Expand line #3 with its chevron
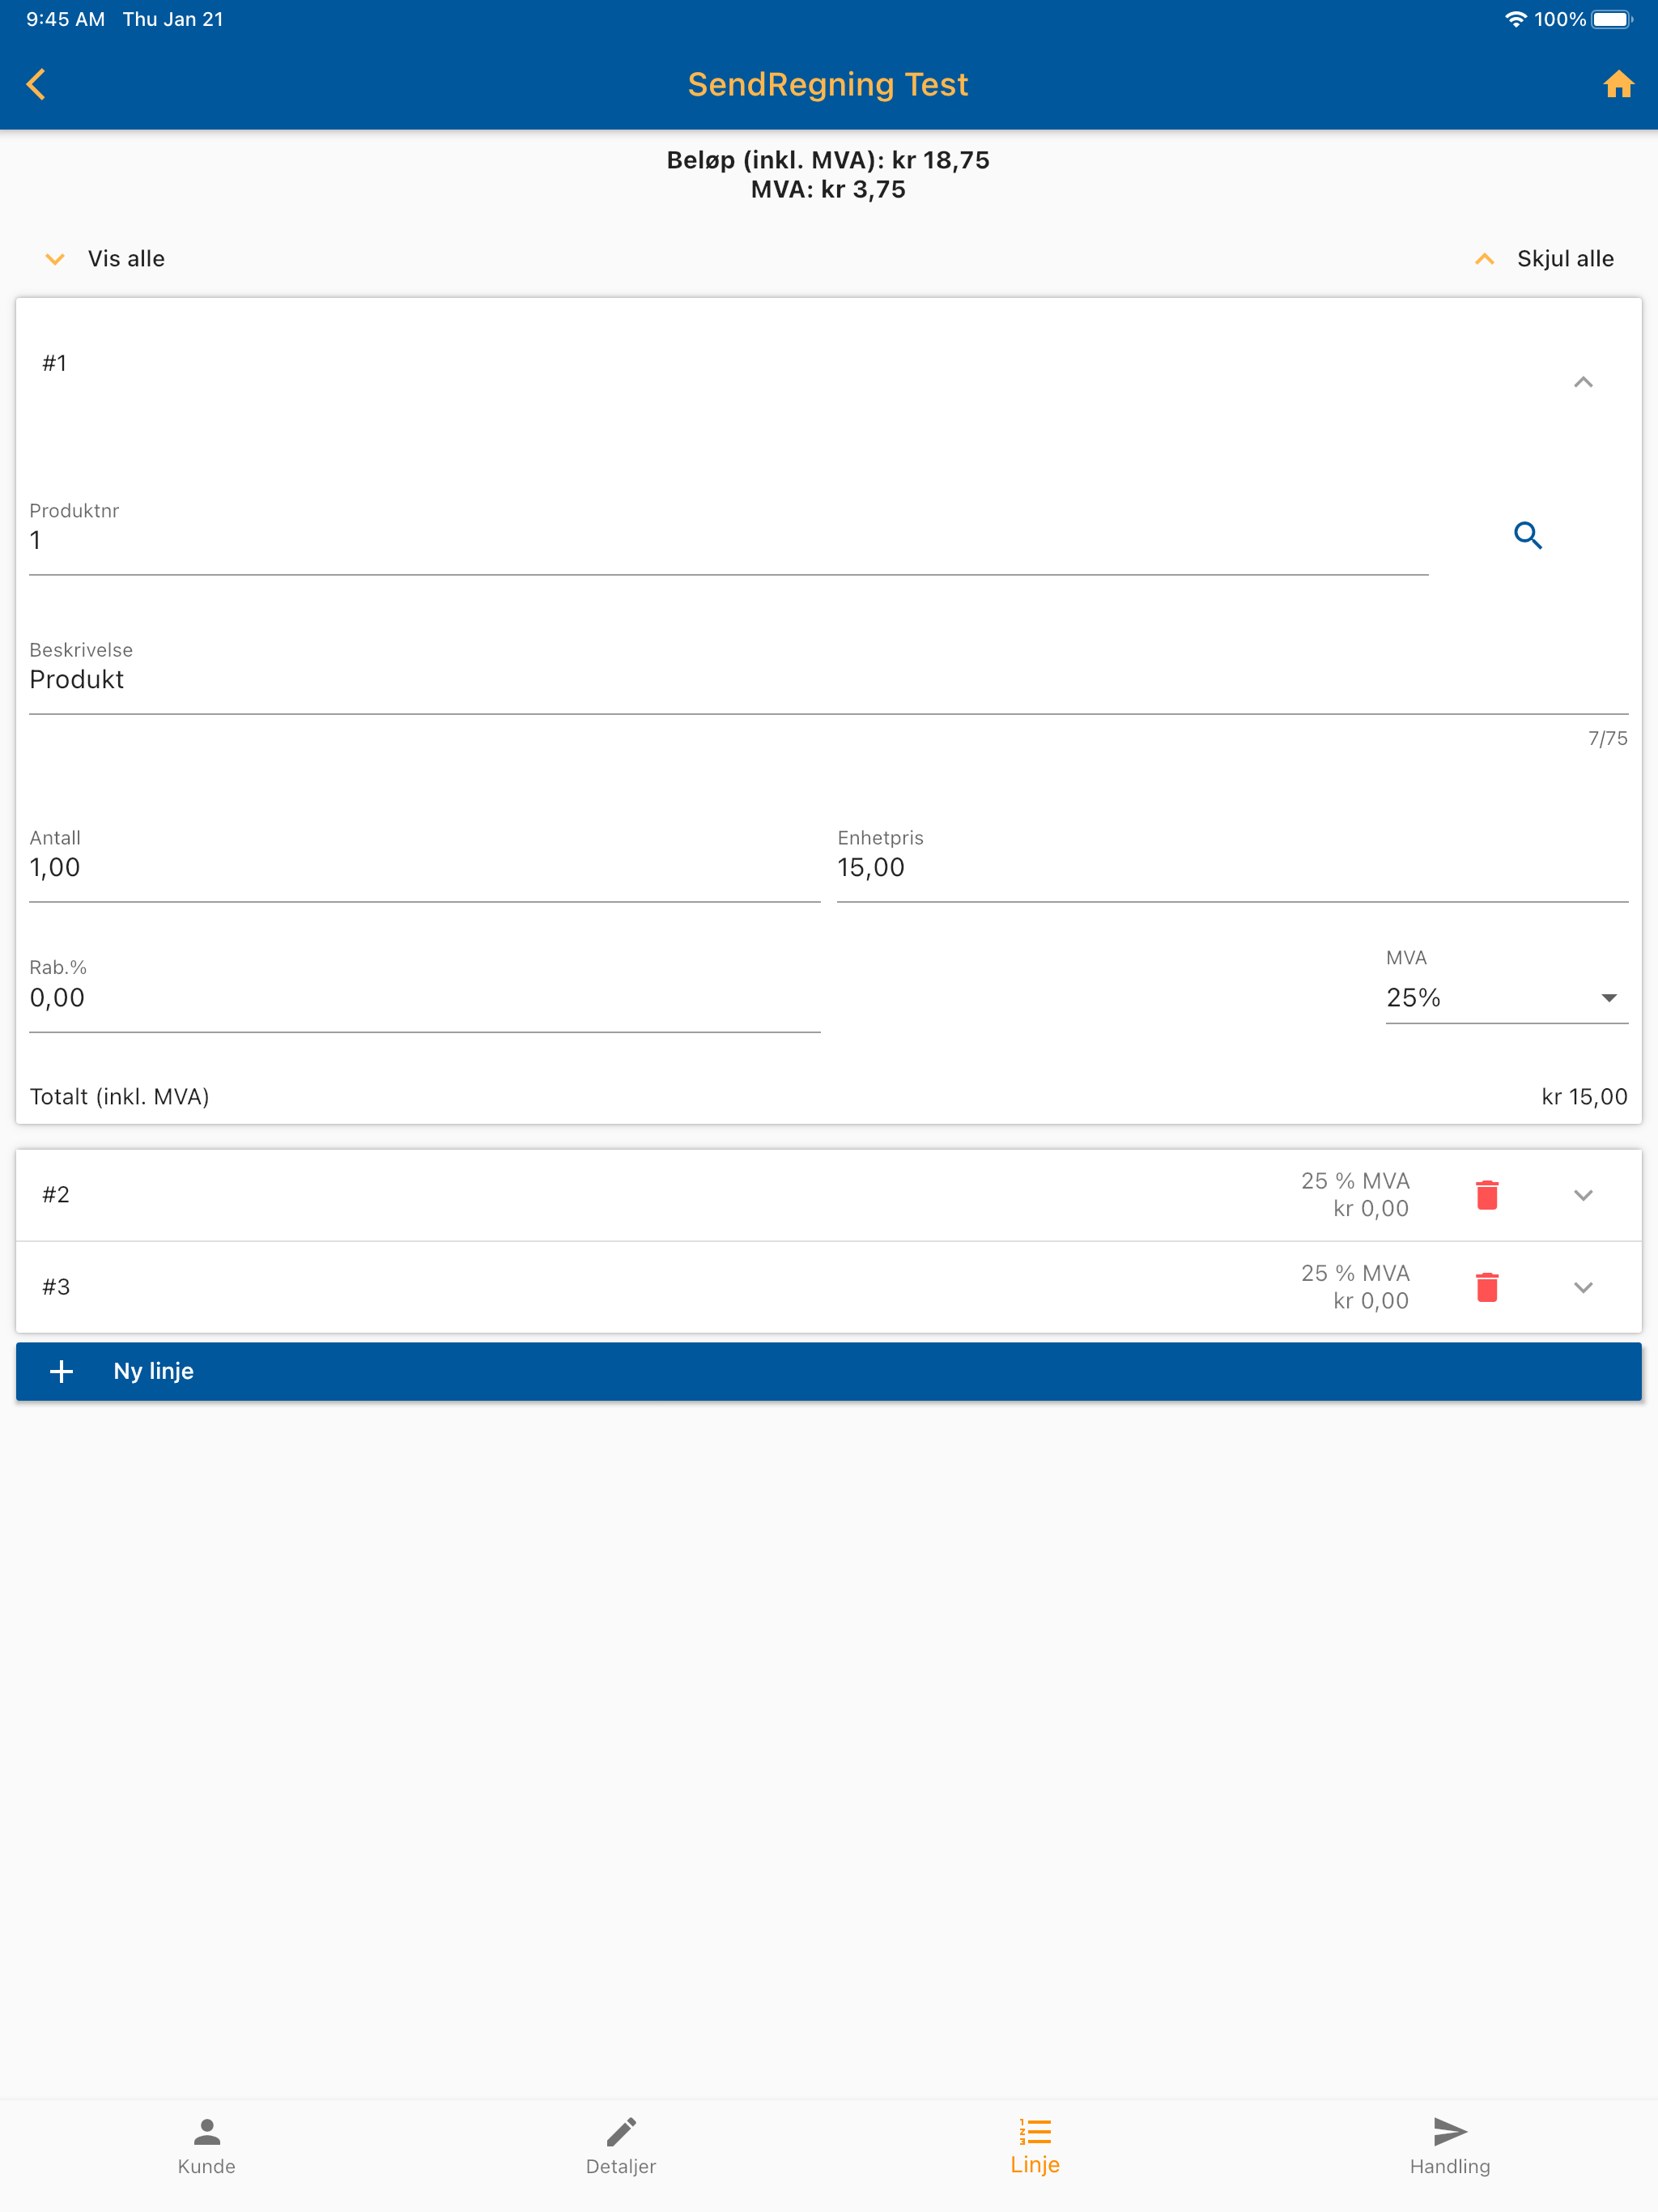 coord(1583,1287)
